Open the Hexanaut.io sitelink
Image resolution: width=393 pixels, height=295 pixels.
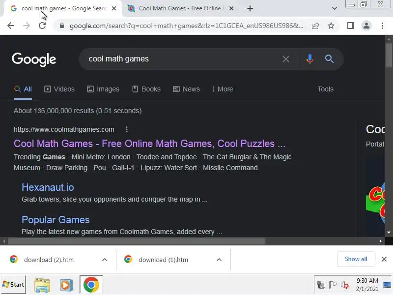click(48, 188)
